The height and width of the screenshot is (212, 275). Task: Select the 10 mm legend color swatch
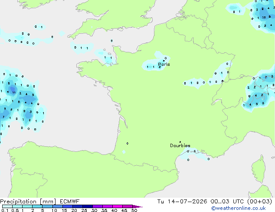(57, 206)
